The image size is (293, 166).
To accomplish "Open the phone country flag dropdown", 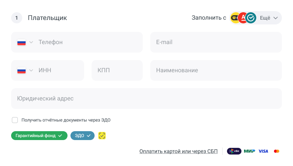I will pyautogui.click(x=25, y=42).
